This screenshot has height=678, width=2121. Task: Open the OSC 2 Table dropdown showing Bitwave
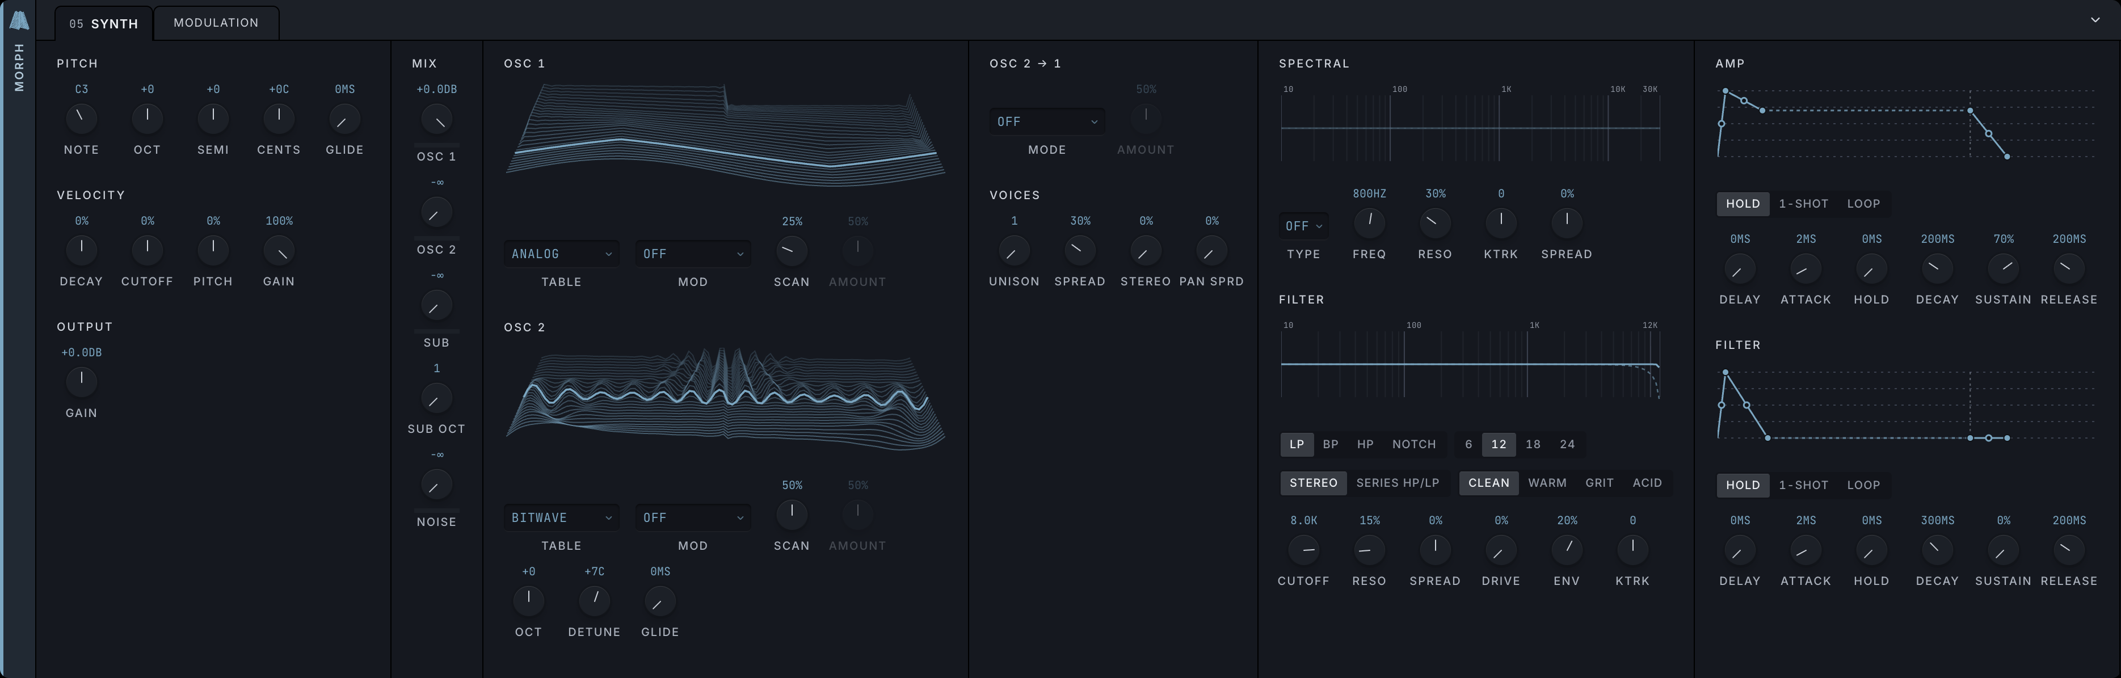coord(562,517)
